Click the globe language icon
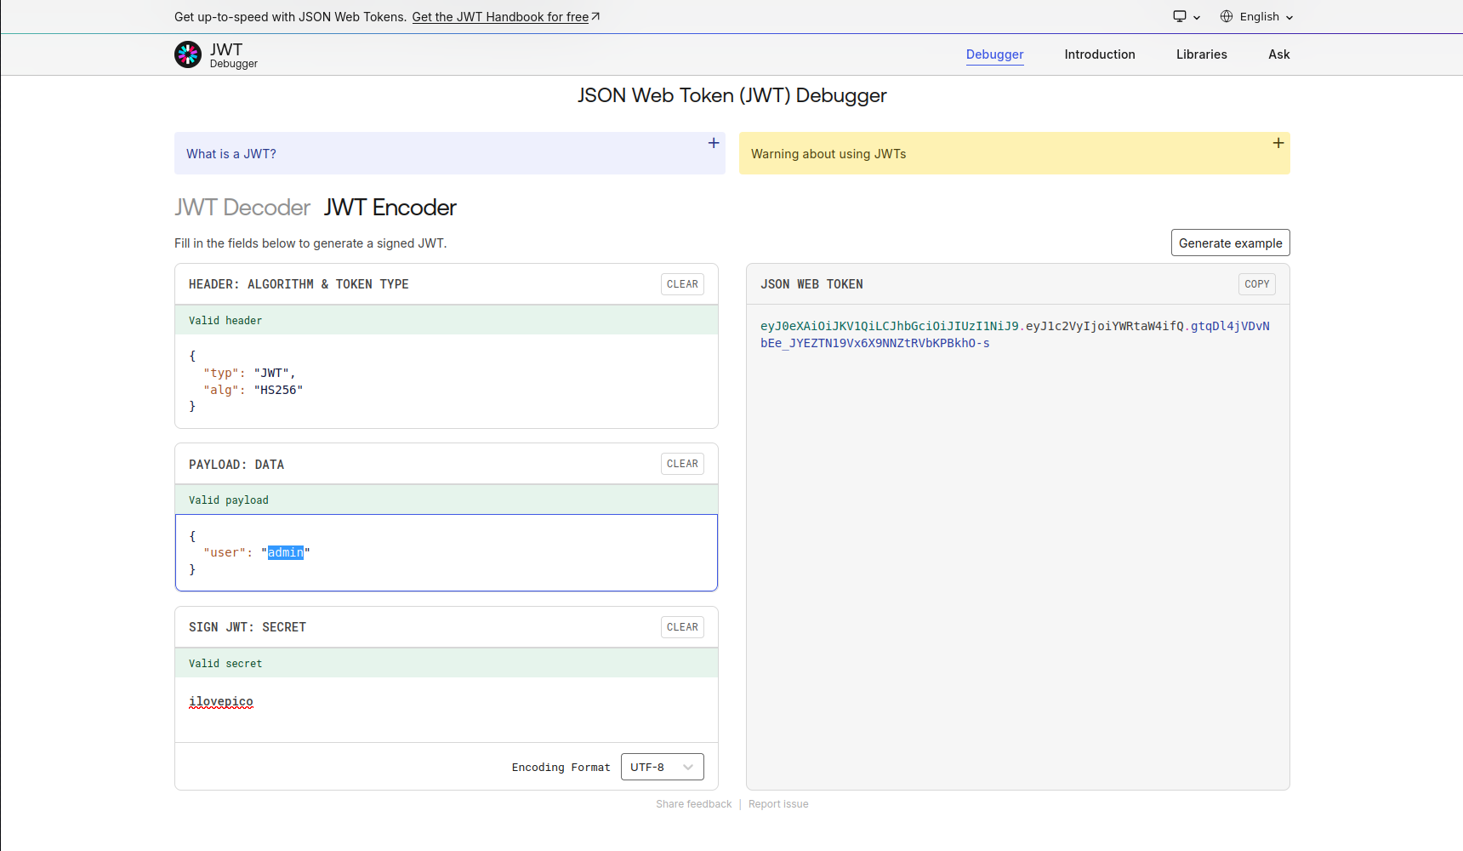 pos(1227,17)
